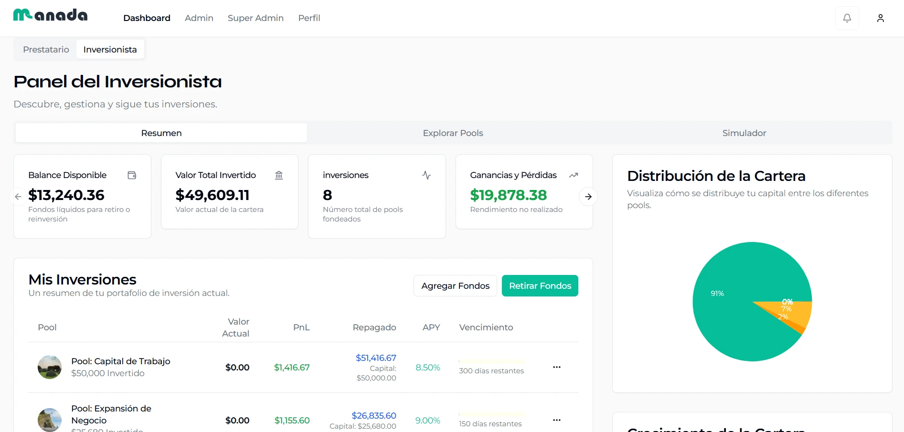Image resolution: width=904 pixels, height=432 pixels.
Task: Switch to Inversionista view
Action: click(x=110, y=50)
